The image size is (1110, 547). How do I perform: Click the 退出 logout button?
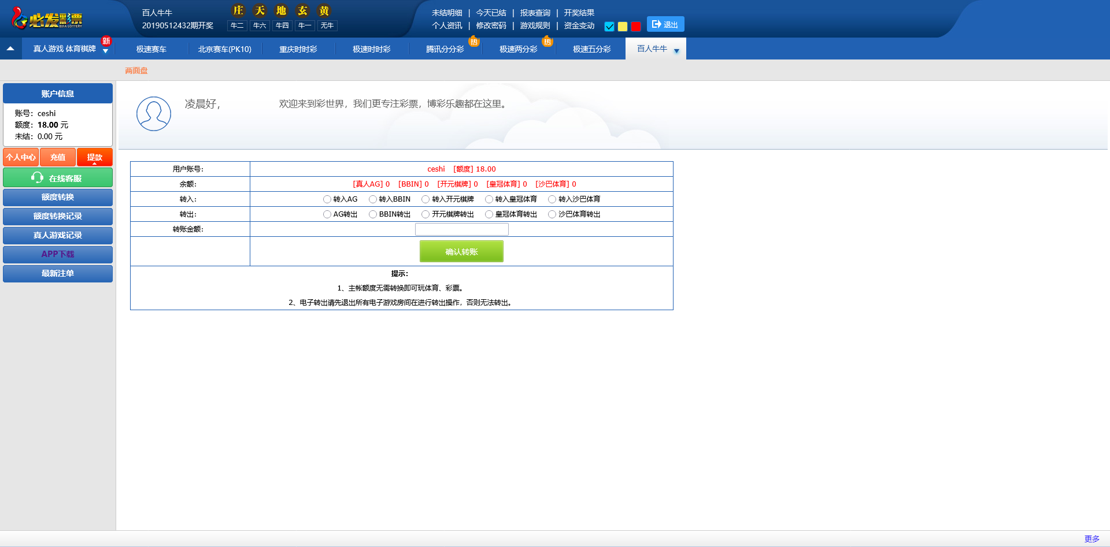665,24
